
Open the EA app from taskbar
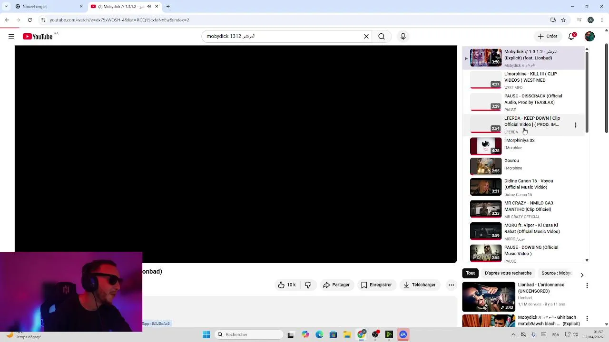(403, 335)
